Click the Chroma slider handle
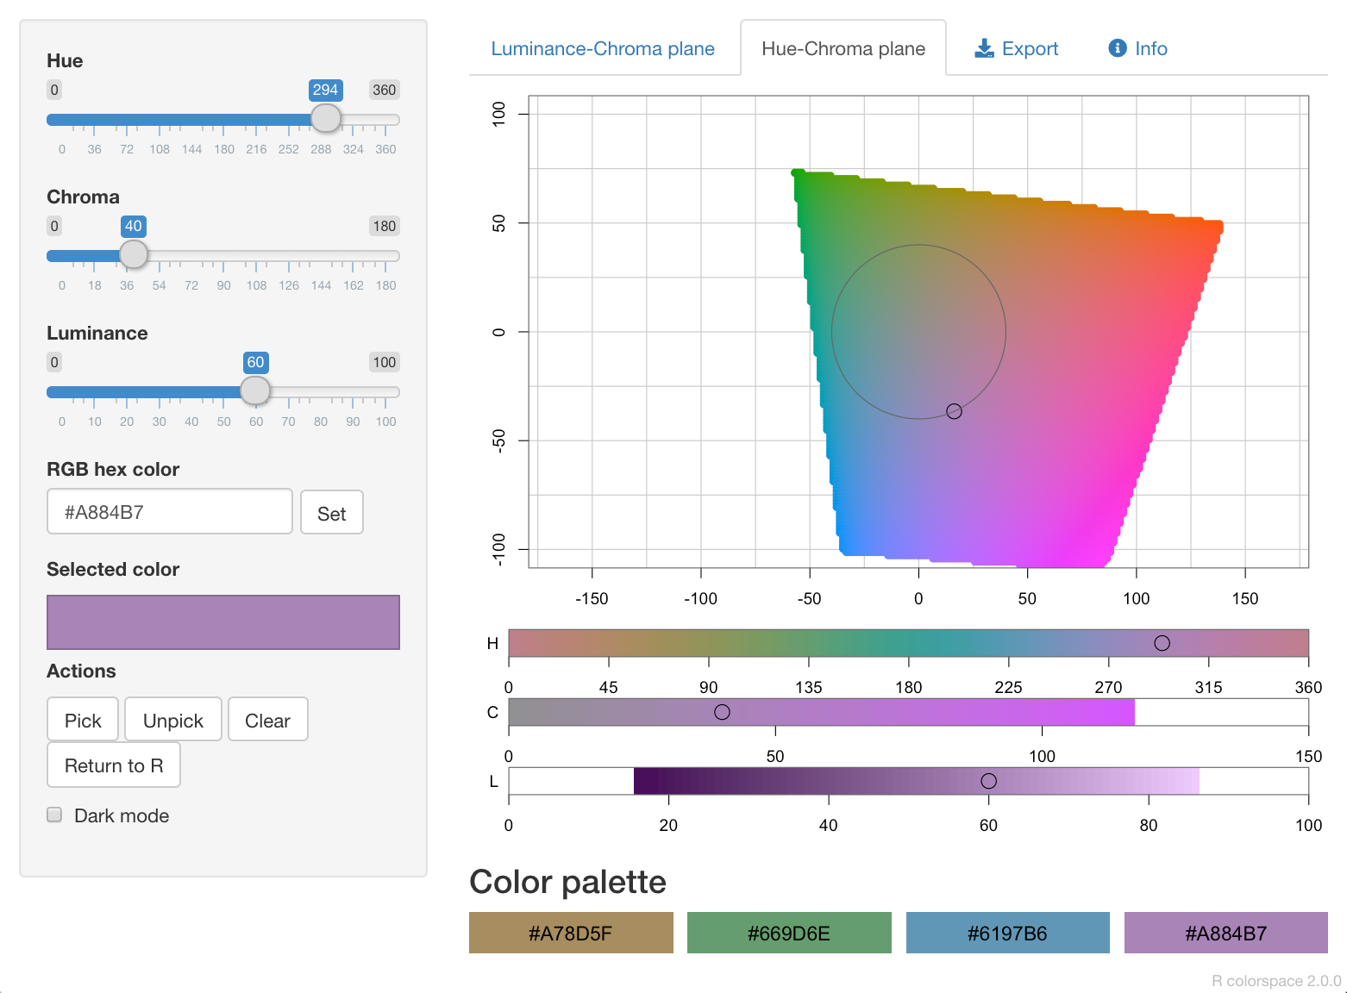This screenshot has height=993, width=1347. click(134, 254)
